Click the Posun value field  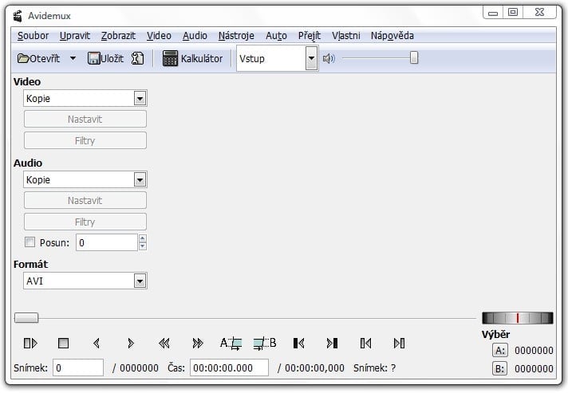click(107, 242)
